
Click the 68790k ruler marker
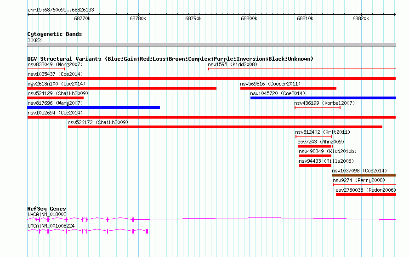pyautogui.click(x=193, y=18)
